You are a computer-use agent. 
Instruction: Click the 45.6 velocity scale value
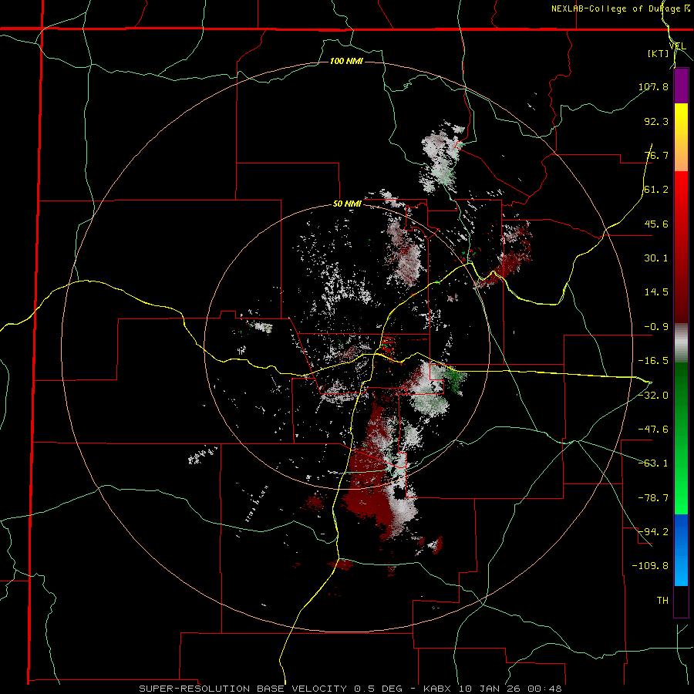pyautogui.click(x=656, y=224)
